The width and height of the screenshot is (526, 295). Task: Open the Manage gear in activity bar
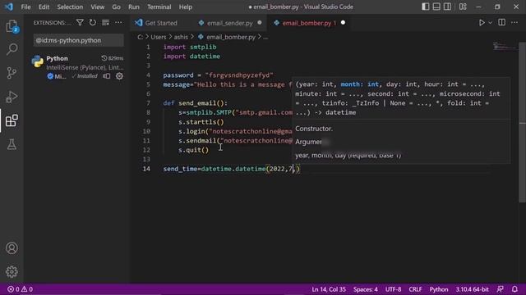click(x=12, y=271)
